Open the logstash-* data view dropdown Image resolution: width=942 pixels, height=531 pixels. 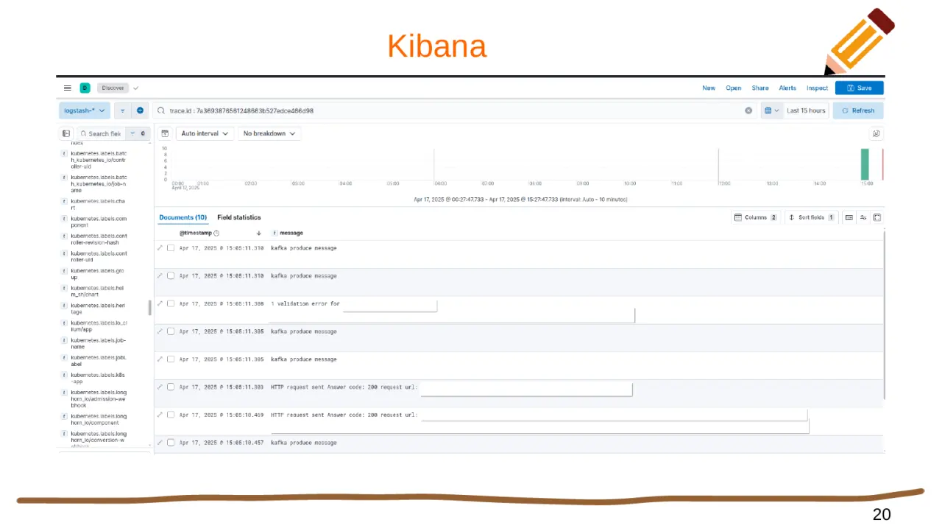pos(85,110)
